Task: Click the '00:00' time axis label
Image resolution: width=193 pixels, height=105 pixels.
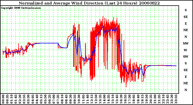Action: (x=3, y=99)
